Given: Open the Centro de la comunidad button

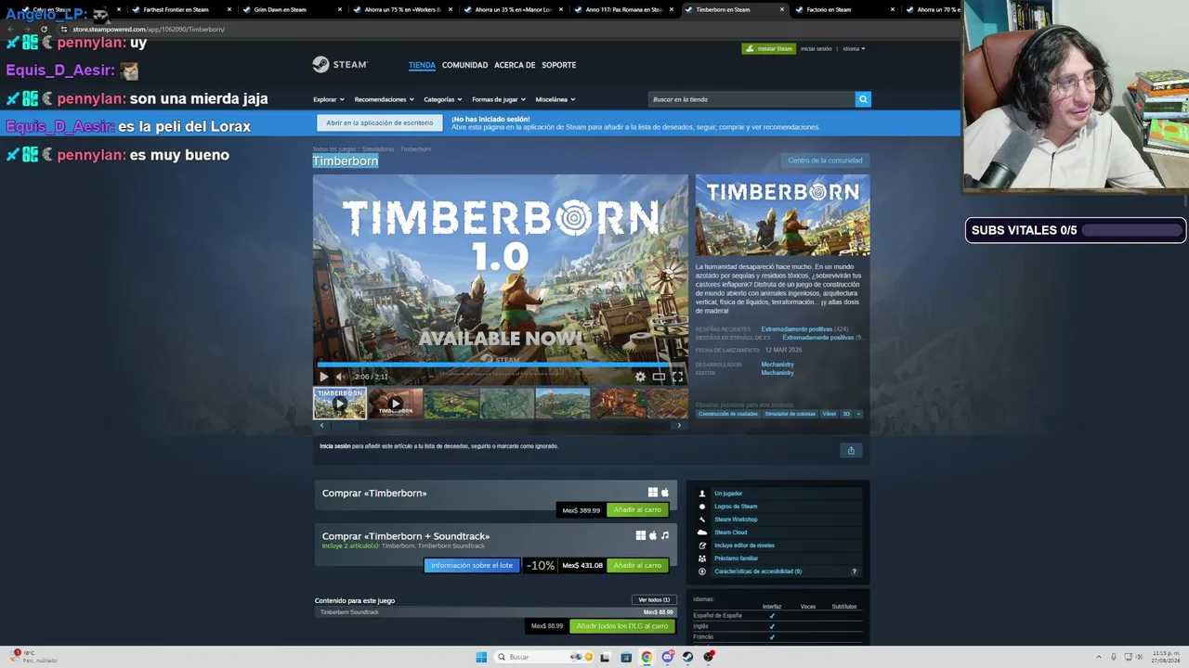Looking at the screenshot, I should (825, 161).
